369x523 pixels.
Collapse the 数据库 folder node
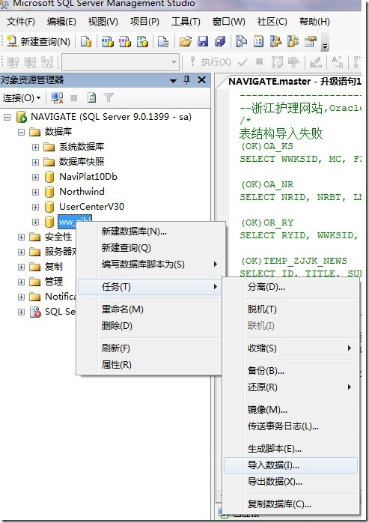point(22,132)
